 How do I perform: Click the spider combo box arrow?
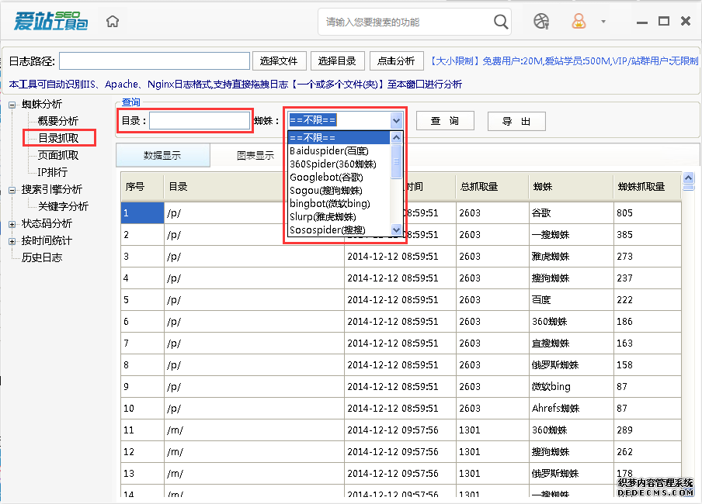pyautogui.click(x=397, y=120)
